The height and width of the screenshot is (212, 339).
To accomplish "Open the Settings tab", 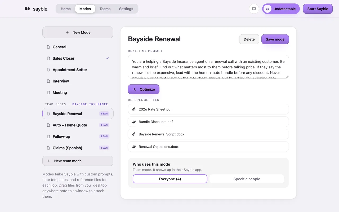I will click(126, 9).
